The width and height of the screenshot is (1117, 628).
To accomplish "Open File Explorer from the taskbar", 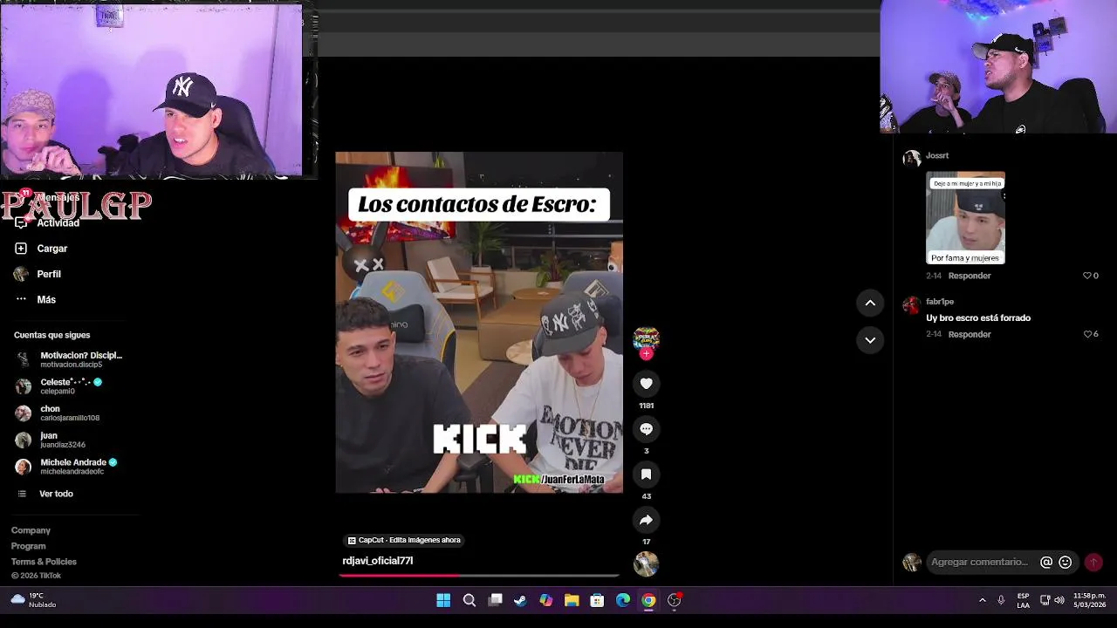I will [x=572, y=600].
